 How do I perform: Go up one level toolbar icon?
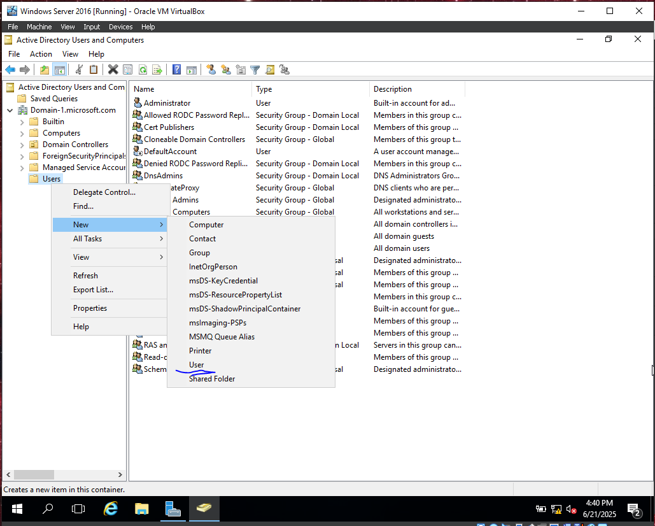coord(45,70)
